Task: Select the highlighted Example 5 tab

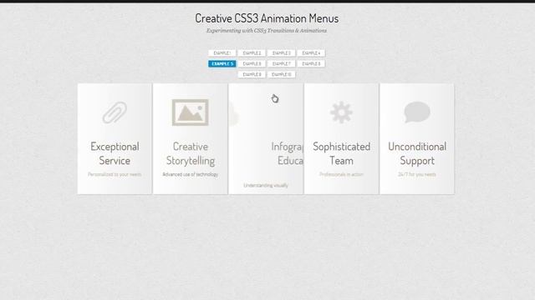Action: pos(222,63)
